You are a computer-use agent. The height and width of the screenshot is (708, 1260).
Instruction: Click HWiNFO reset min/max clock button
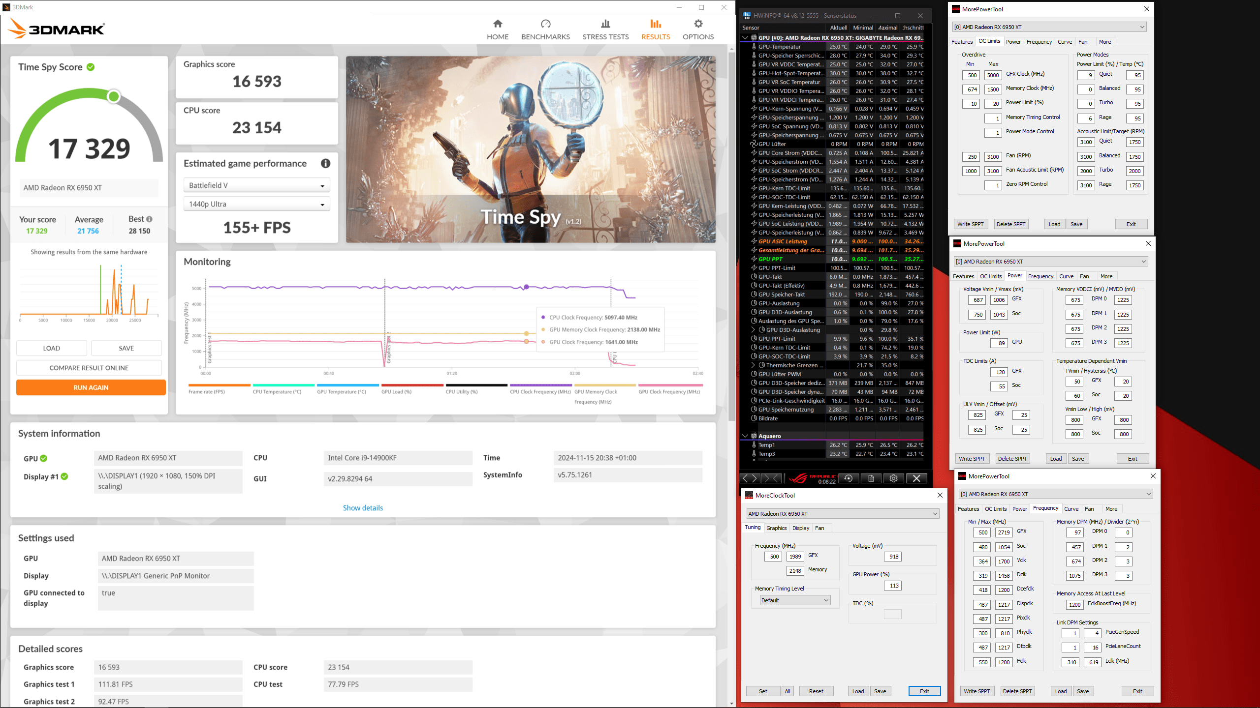click(x=849, y=478)
